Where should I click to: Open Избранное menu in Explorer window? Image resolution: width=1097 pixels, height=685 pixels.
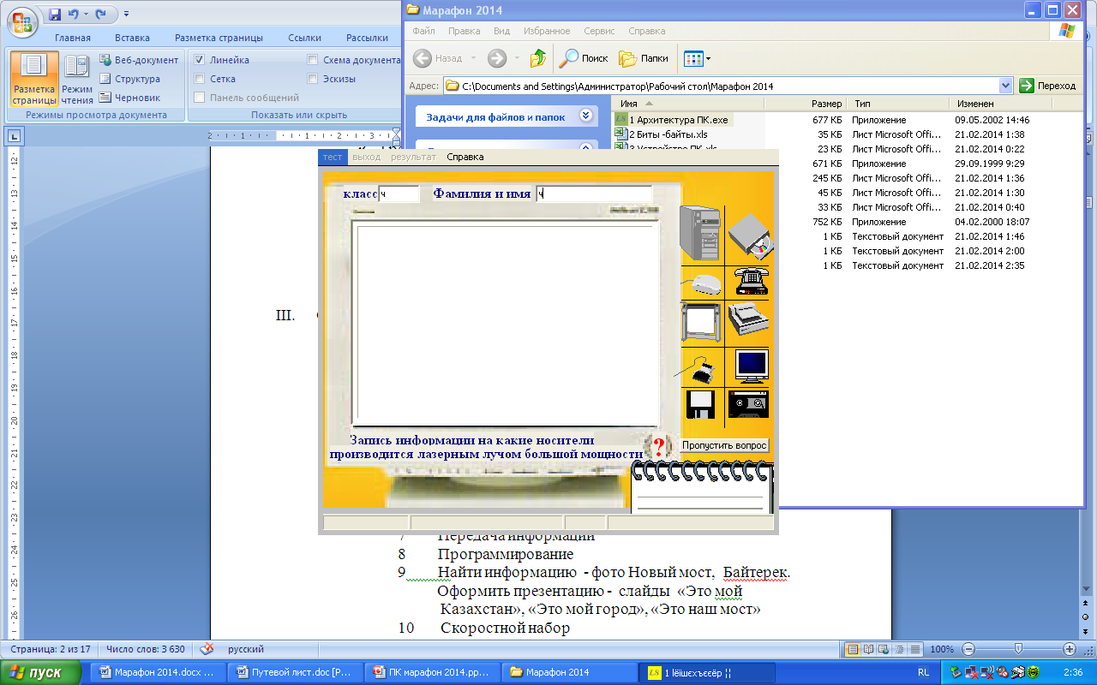tap(545, 31)
